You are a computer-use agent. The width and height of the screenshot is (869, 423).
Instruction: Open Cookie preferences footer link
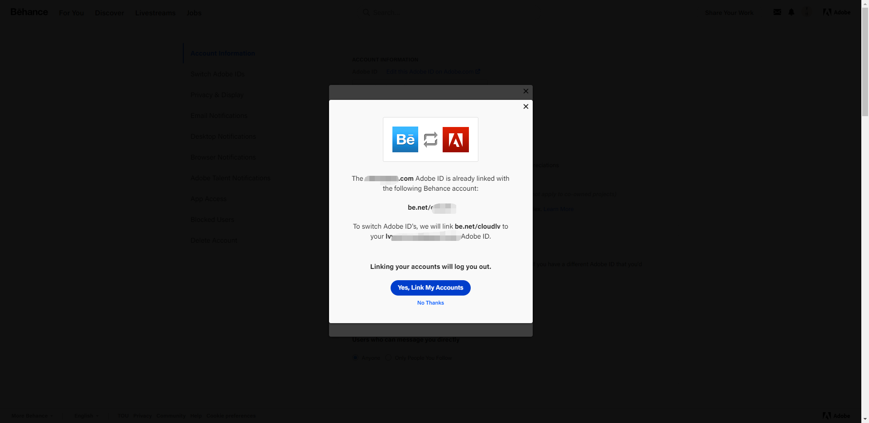click(x=231, y=416)
